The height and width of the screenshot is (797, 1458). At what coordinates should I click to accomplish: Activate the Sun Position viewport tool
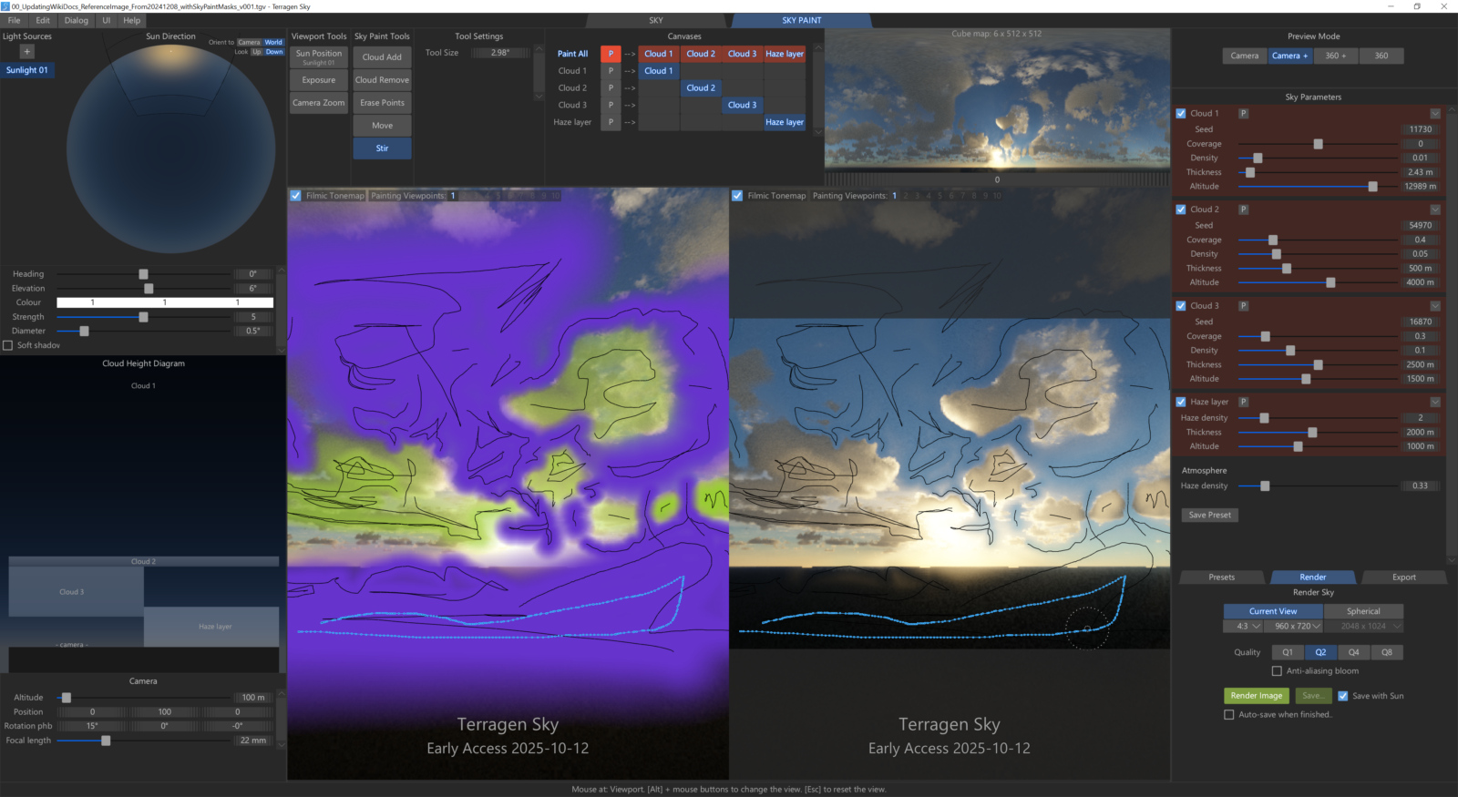coord(319,57)
